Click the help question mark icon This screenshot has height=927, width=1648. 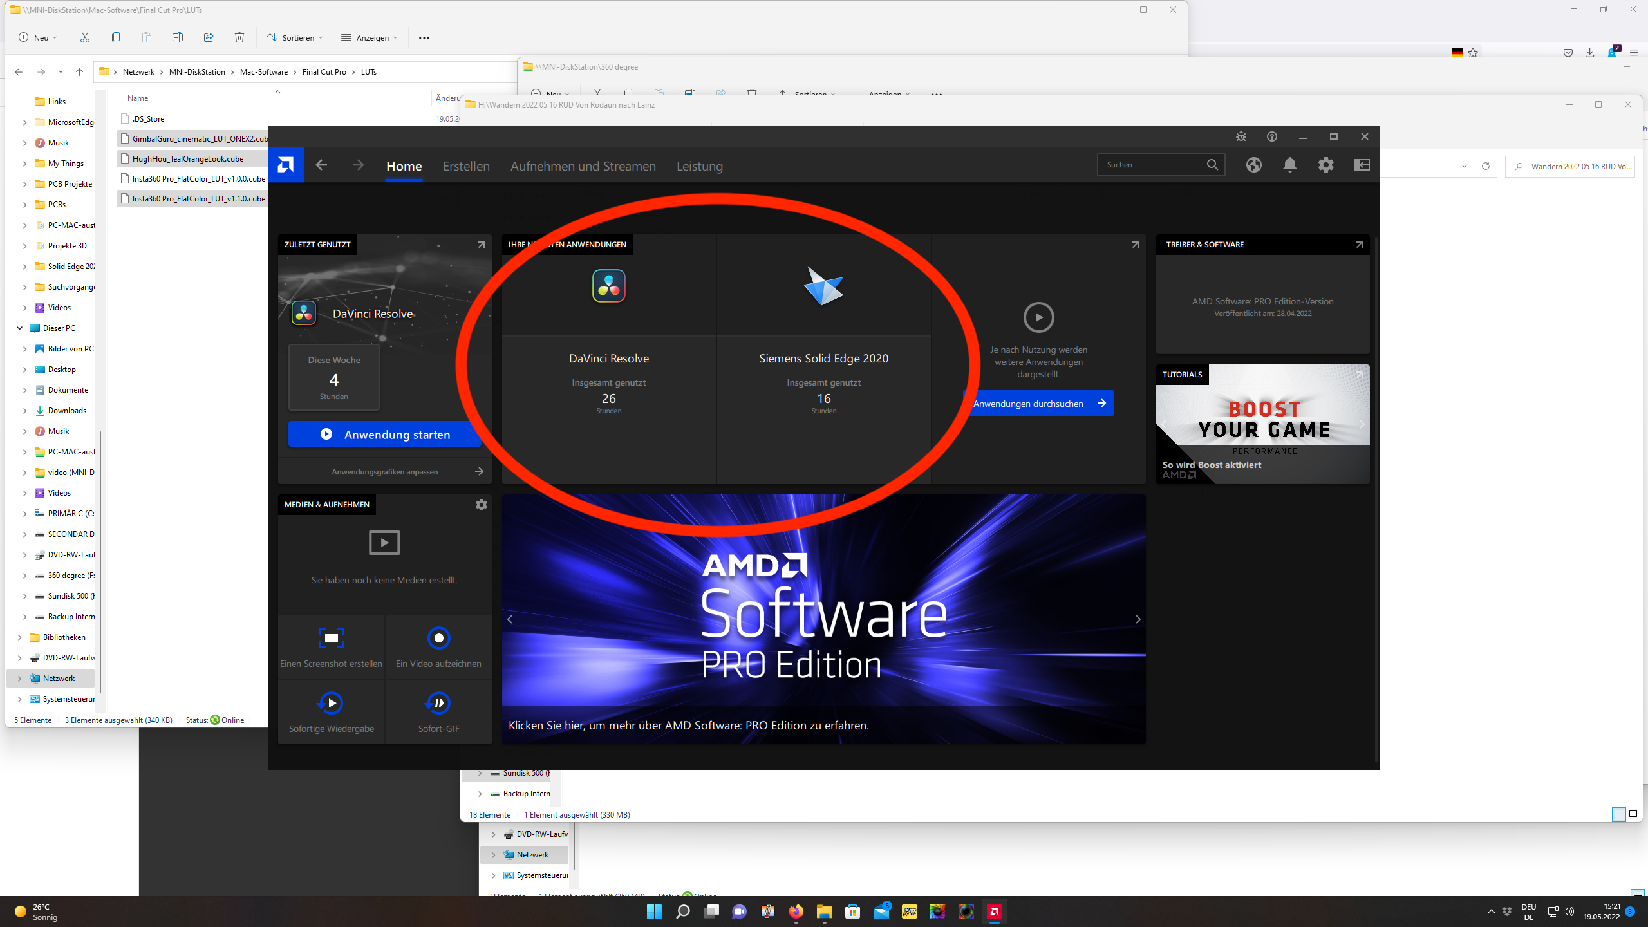[1271, 136]
